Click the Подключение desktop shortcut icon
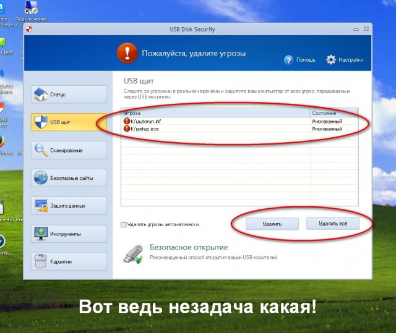Viewport: 396px width, 333px height. tap(31, 7)
